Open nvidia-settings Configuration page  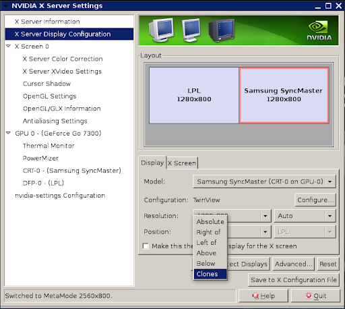[60, 196]
